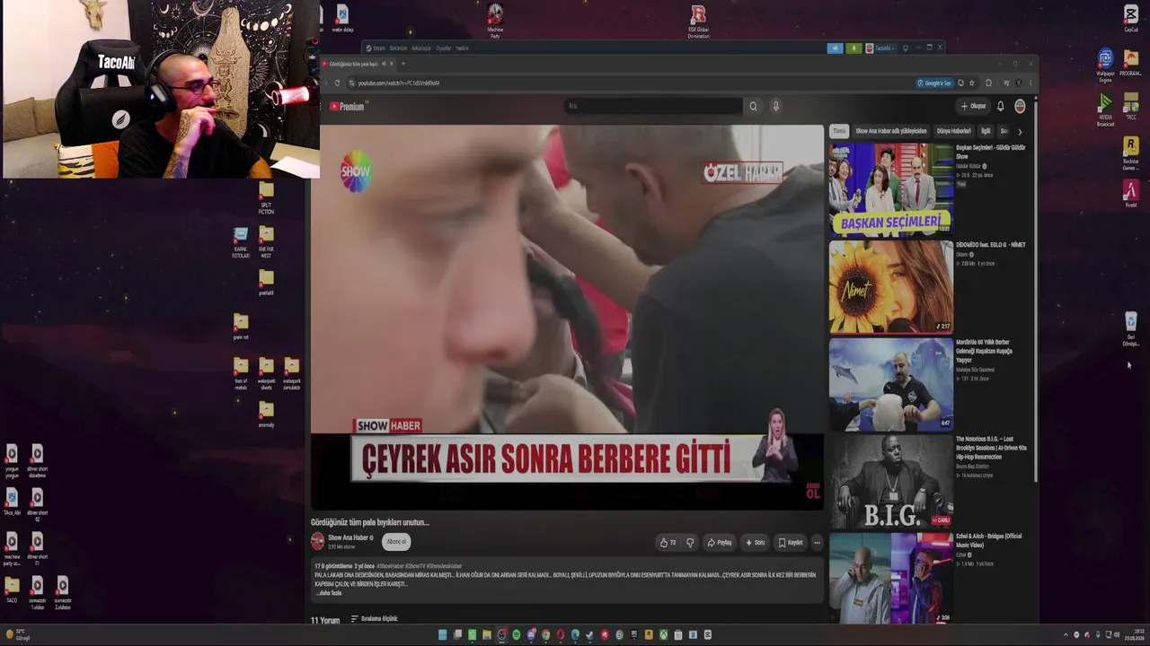
Task: Open a new Chrome tab
Action: (x=403, y=65)
